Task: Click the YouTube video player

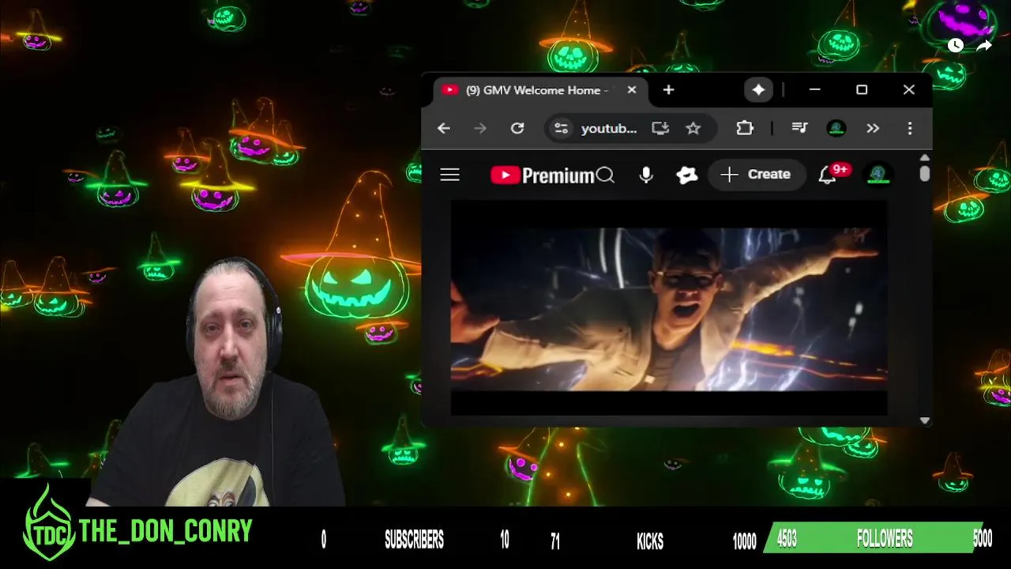Action: click(x=669, y=308)
